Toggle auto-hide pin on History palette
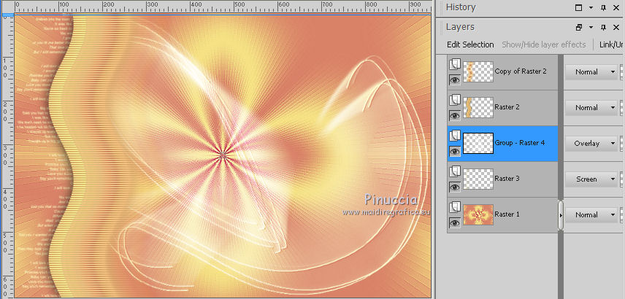This screenshot has width=625, height=299. pyautogui.click(x=604, y=7)
